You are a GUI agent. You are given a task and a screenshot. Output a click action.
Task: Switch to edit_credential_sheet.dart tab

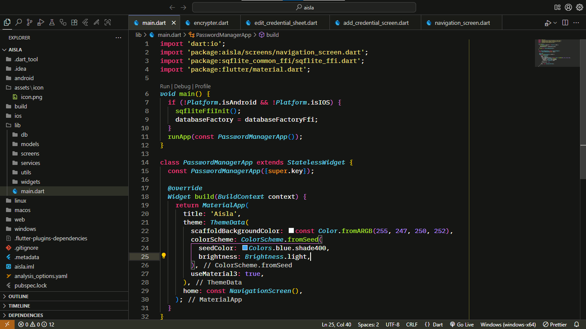(x=285, y=23)
